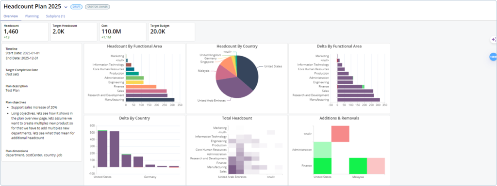Screen dimensions: 497x186
Task: Select green Administration bar in Headcount By Functional Area
Action: pos(135,78)
